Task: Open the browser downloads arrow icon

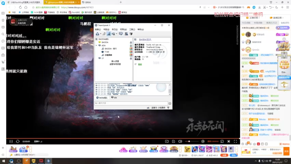Action: pyautogui.click(x=259, y=7)
